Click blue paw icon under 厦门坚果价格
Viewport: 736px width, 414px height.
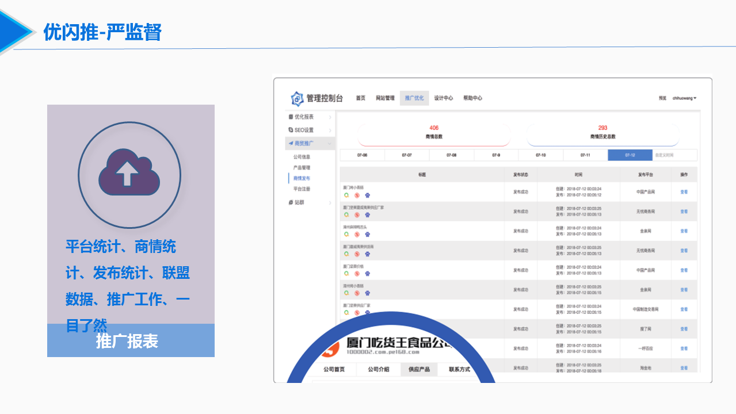point(368,273)
